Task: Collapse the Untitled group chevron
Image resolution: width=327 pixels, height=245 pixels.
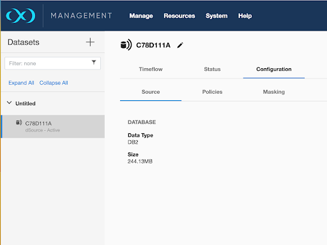Action: click(9, 103)
